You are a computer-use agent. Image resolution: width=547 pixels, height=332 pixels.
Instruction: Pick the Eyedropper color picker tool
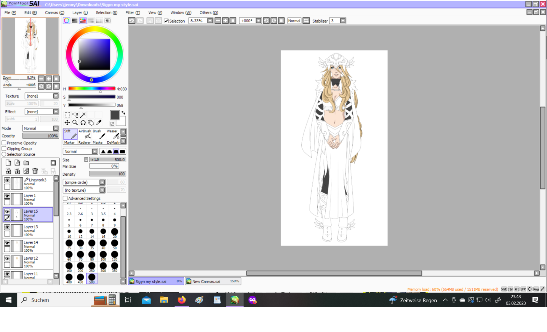coord(99,123)
